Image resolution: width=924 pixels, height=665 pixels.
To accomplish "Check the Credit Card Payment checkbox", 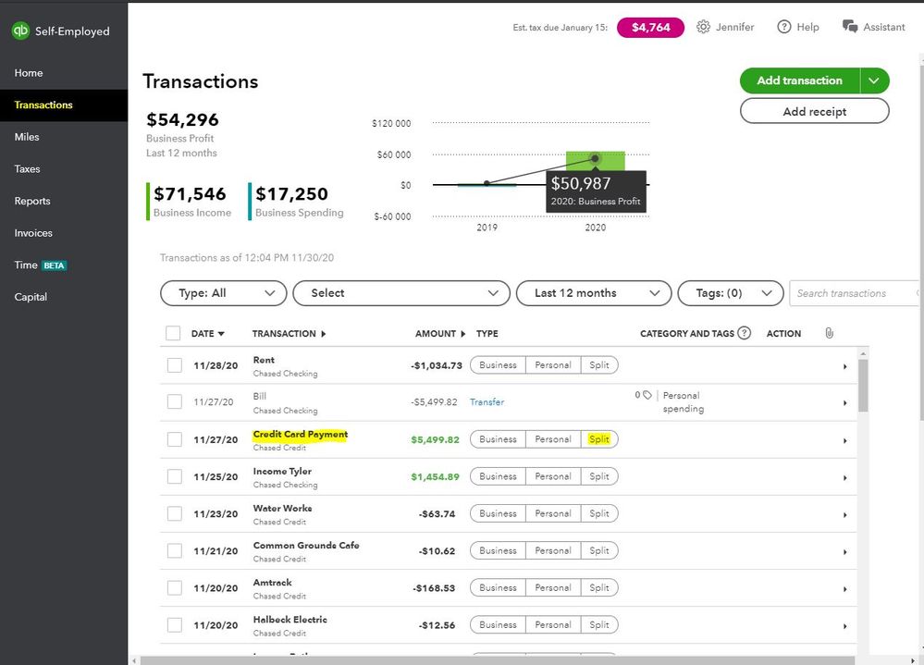I will point(175,439).
